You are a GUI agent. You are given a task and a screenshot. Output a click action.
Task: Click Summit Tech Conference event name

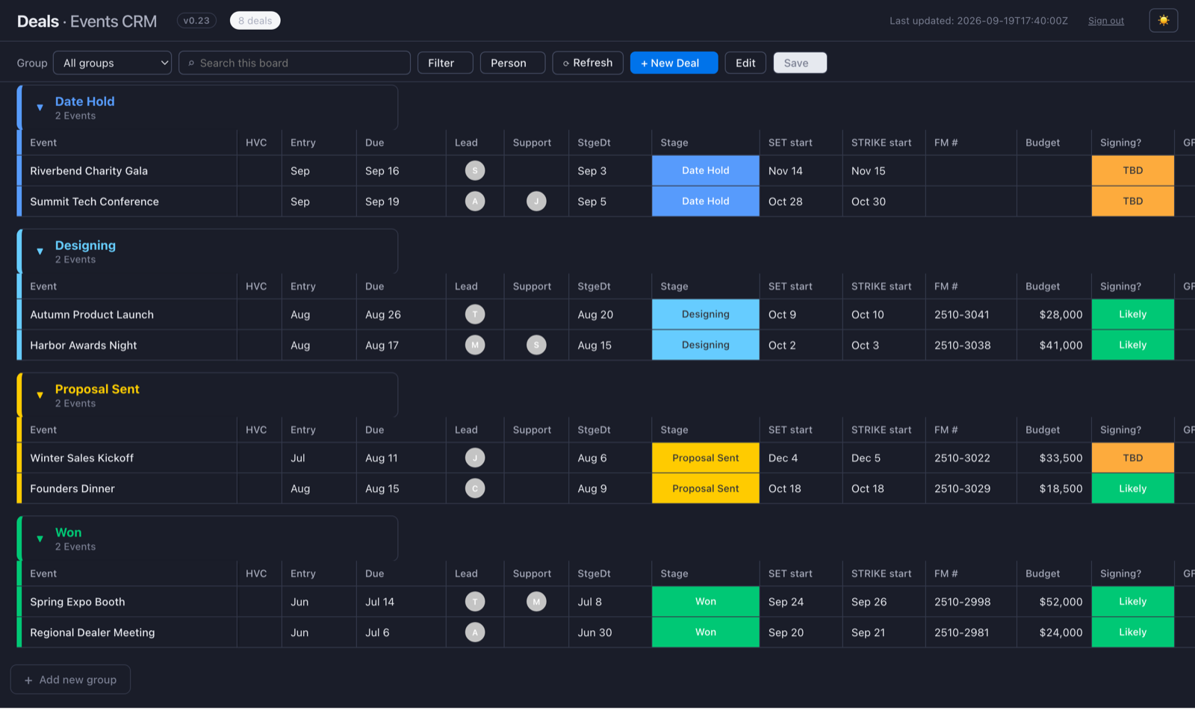tap(95, 202)
